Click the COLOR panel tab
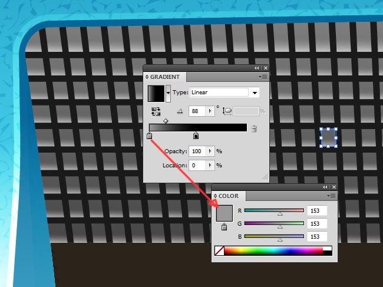This screenshot has height=287, width=383. pyautogui.click(x=229, y=196)
